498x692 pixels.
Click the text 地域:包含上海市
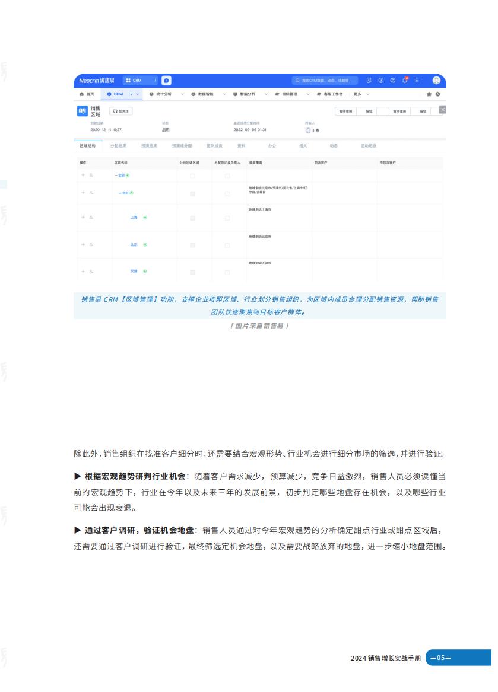click(260, 210)
